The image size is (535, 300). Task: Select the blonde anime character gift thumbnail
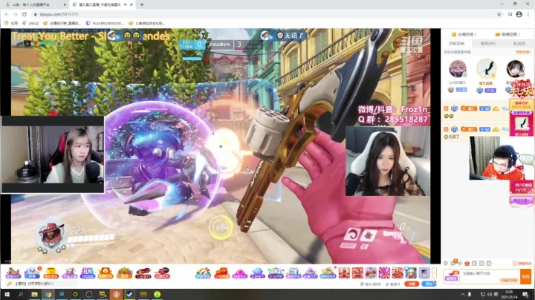411,273
